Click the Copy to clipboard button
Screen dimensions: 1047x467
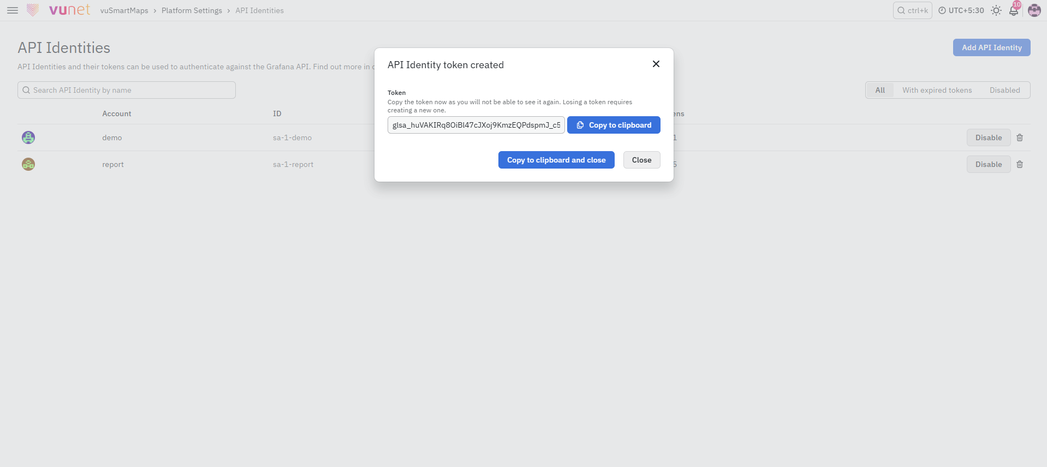coord(614,125)
